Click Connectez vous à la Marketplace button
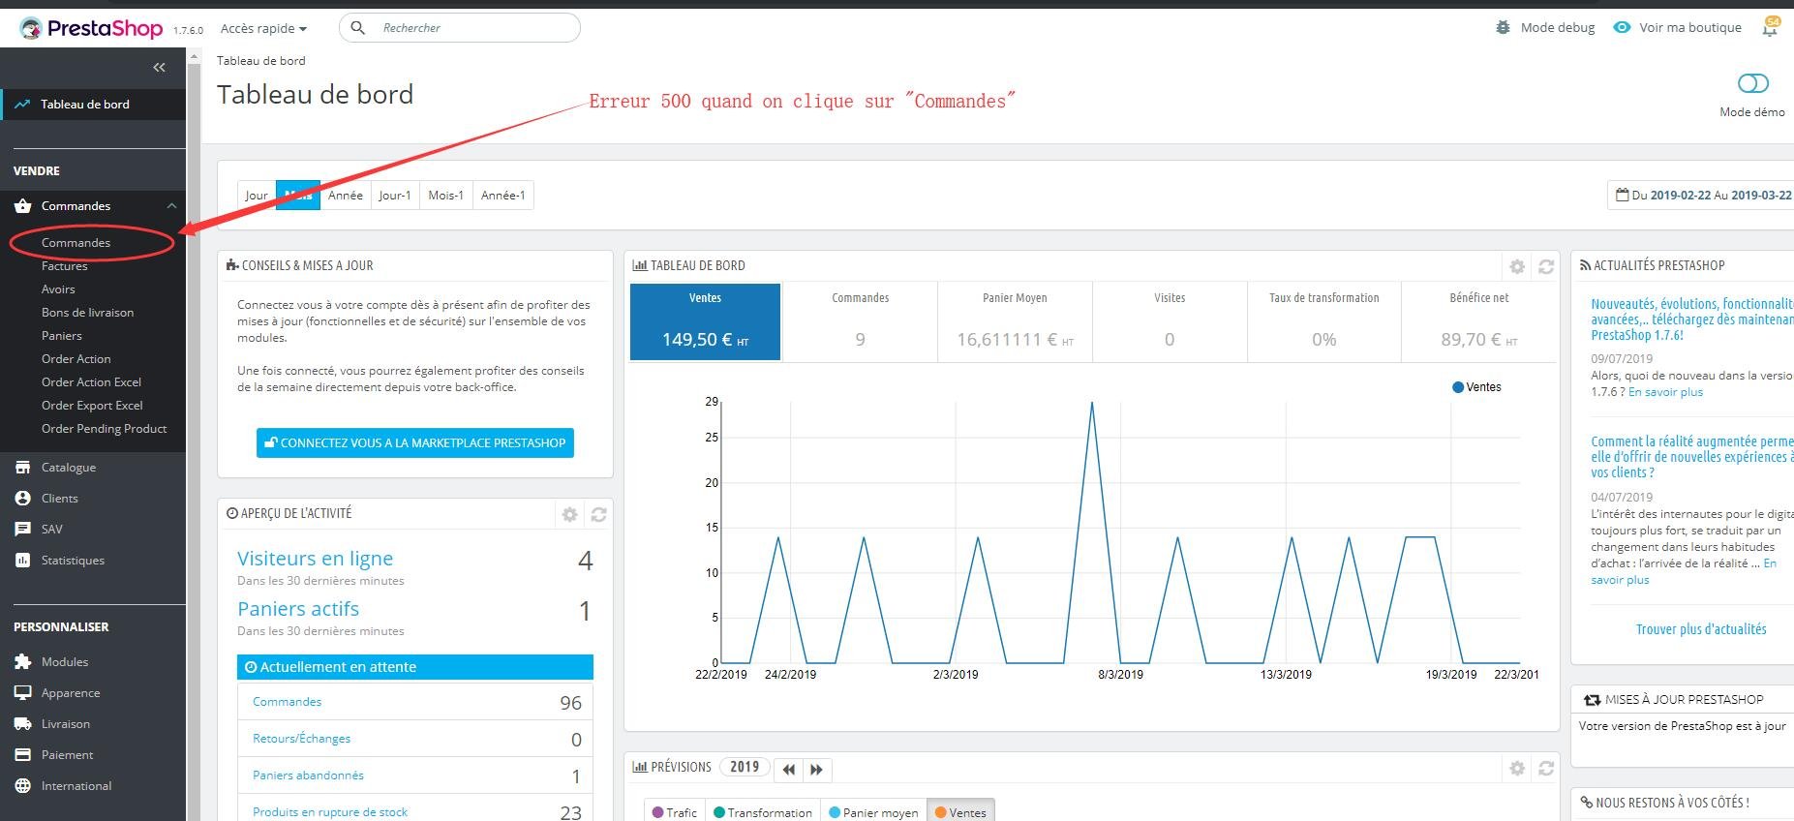1794x821 pixels. click(x=415, y=442)
